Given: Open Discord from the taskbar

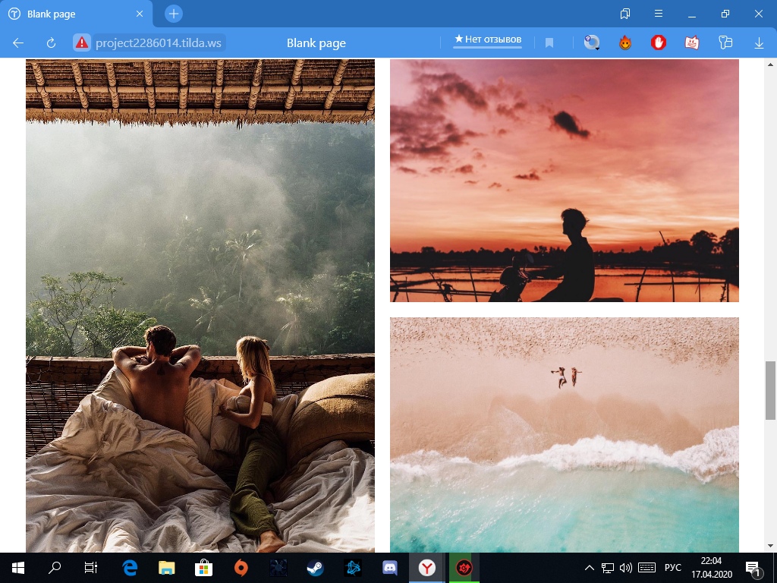Looking at the screenshot, I should pyautogui.click(x=390, y=568).
